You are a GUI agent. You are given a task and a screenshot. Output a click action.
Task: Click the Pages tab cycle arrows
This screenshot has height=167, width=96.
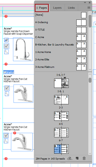pyautogui.click(x=37, y=8)
